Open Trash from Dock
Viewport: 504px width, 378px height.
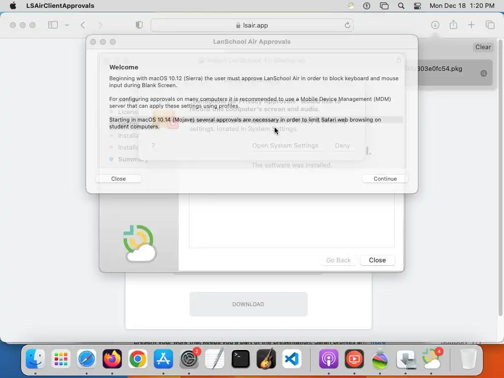point(468,359)
